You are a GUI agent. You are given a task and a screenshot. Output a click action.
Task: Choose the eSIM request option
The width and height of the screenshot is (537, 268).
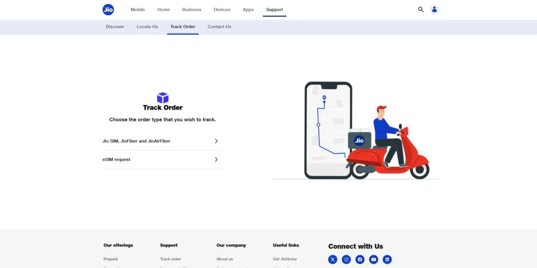pyautogui.click(x=163, y=160)
